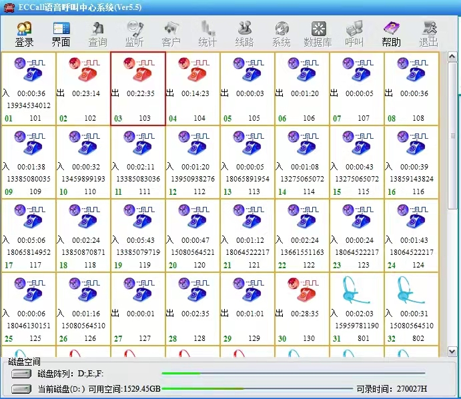This screenshot has width=461, height=399.
Task: Click caller number 13385080035
Action: (29, 179)
